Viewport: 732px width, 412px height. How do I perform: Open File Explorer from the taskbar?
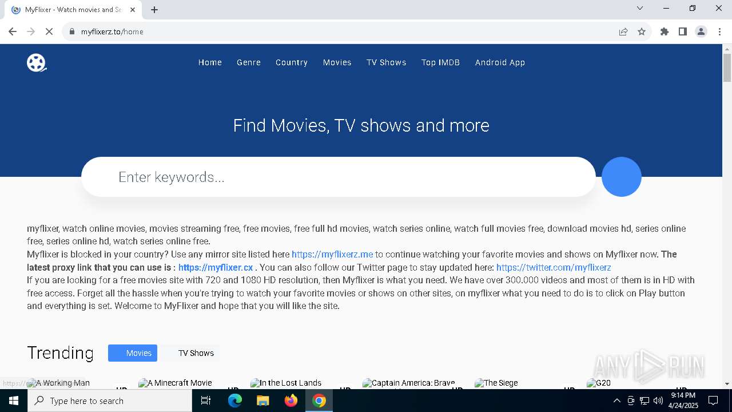[x=262, y=401]
